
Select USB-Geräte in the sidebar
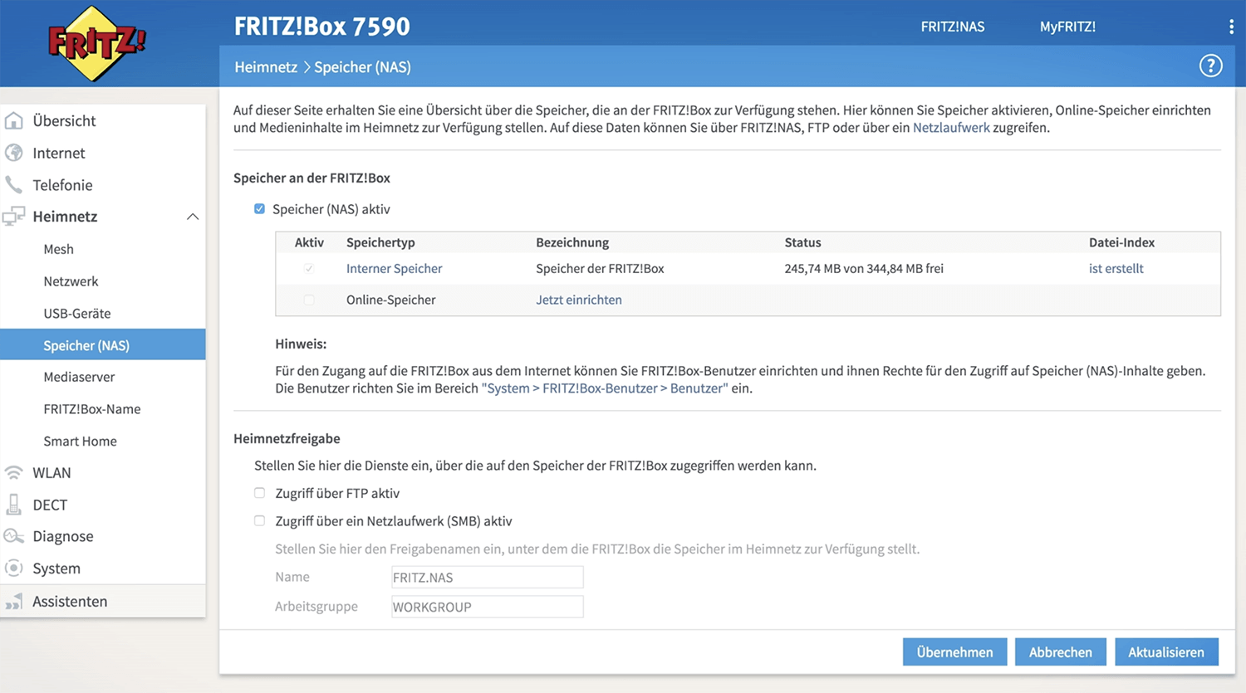point(76,313)
